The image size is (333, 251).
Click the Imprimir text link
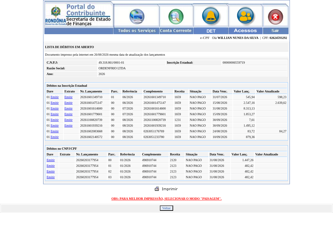point(169,189)
